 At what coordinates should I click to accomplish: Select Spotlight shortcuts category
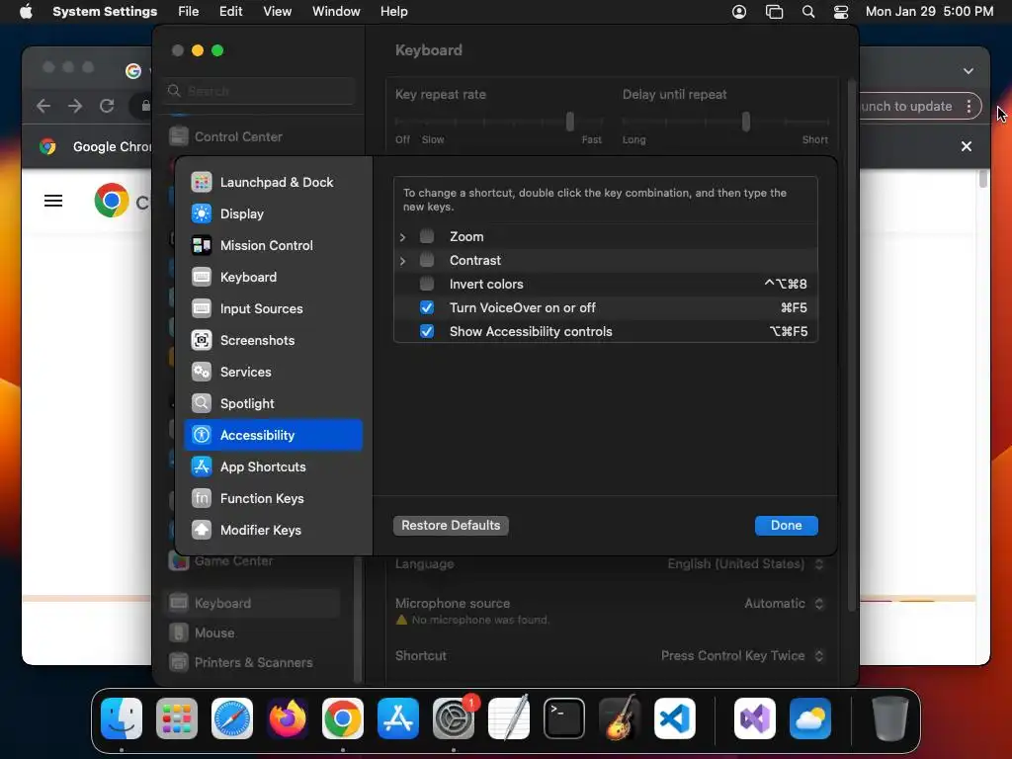(273, 403)
